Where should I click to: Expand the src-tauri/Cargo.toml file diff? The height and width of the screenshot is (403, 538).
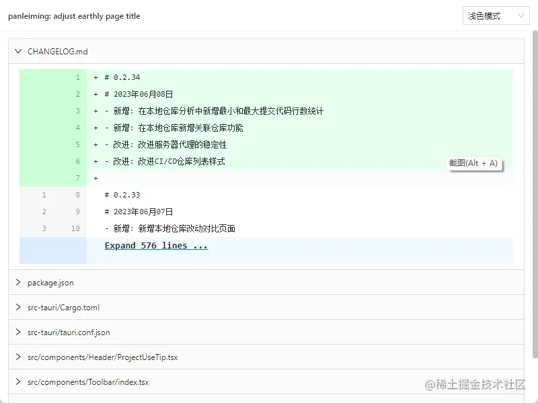[18, 308]
